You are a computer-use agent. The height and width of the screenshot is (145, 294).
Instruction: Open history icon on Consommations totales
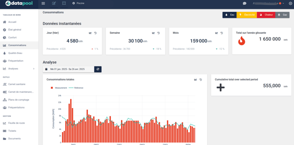(201, 80)
